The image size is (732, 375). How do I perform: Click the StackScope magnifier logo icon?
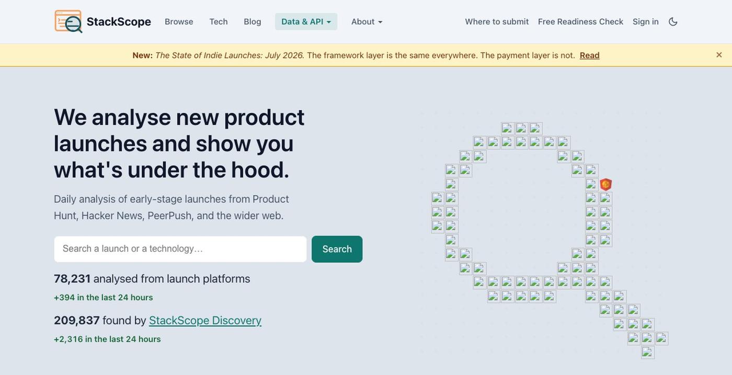pos(68,21)
